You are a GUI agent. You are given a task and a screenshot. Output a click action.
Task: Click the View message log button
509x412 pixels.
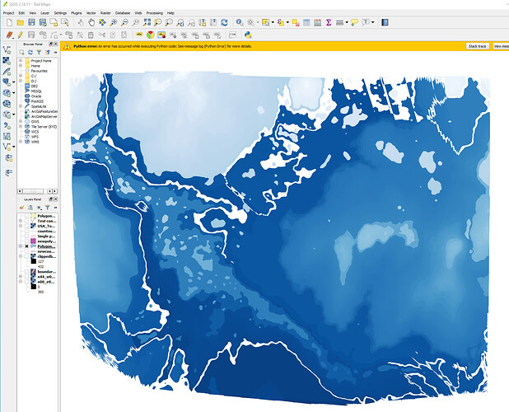[501, 46]
